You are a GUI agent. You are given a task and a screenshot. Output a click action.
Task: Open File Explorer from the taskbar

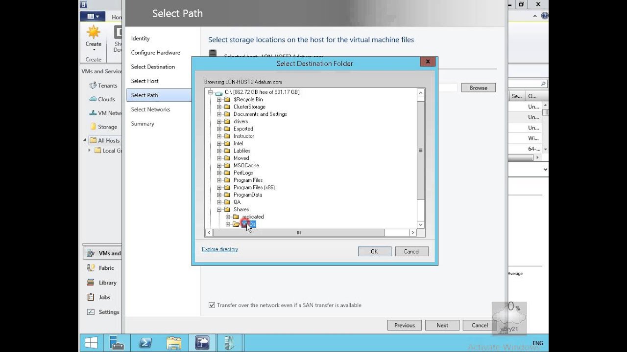(174, 343)
